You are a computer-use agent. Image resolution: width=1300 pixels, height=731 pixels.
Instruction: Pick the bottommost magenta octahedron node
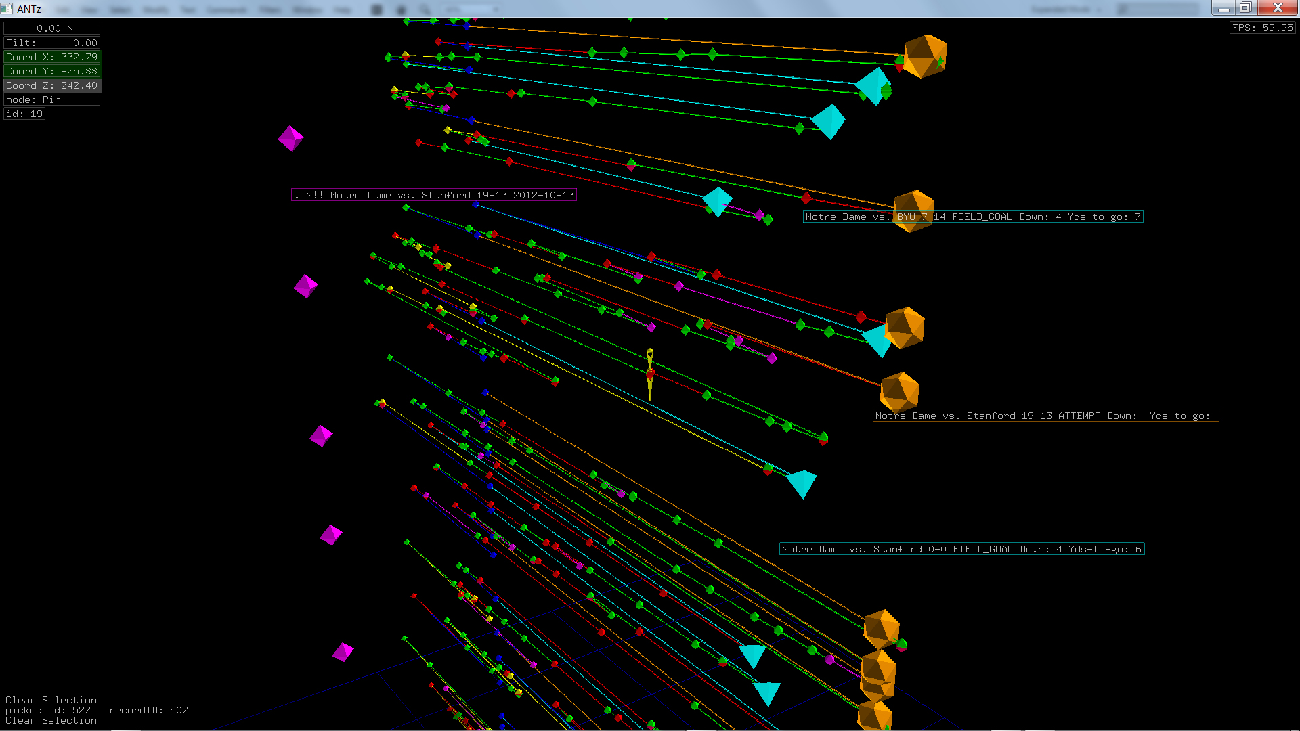click(343, 652)
